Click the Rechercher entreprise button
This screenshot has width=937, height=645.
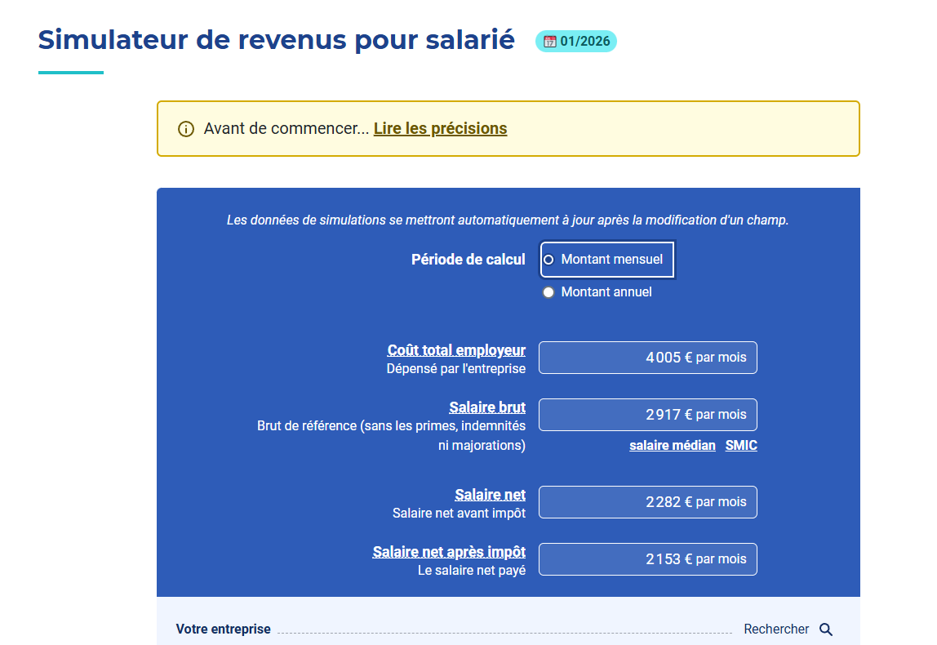(788, 629)
